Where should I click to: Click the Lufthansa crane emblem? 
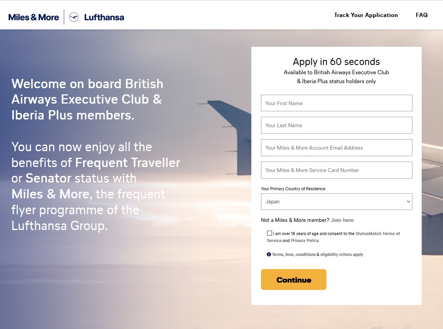pos(74,17)
